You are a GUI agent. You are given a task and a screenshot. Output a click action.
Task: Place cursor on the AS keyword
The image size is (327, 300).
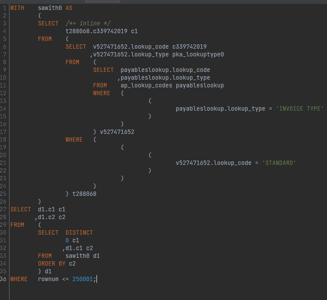click(x=69, y=8)
